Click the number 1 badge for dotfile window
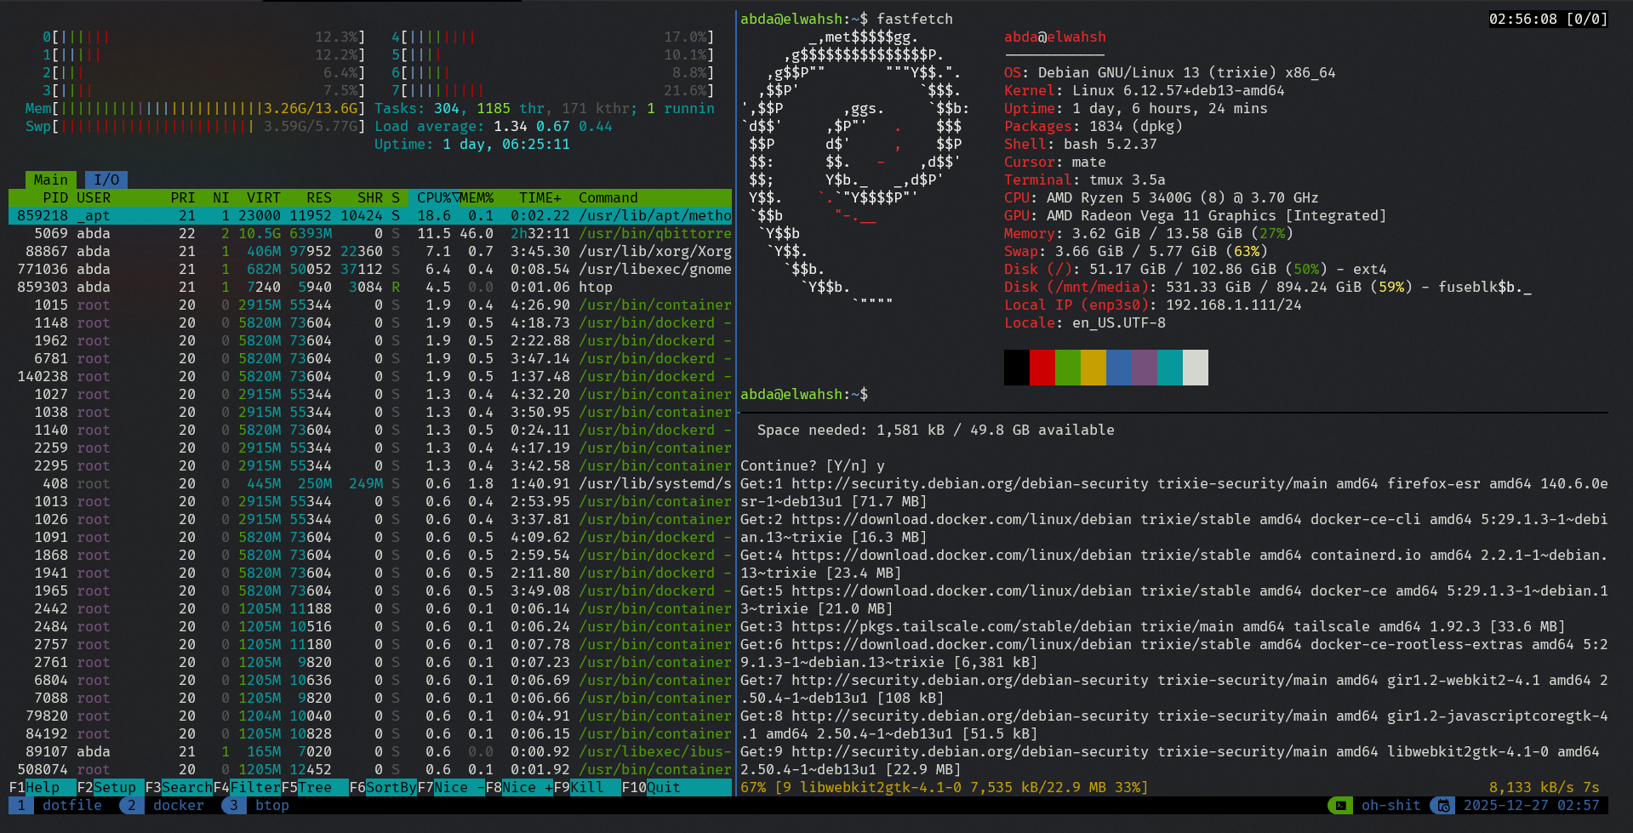The image size is (1633, 833). pos(20,806)
